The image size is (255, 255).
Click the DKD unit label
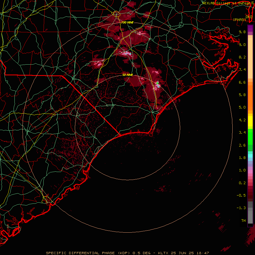coord(249,17)
